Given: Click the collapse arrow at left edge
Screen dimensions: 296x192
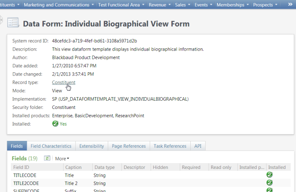Looking at the screenshot, I should (1, 21).
